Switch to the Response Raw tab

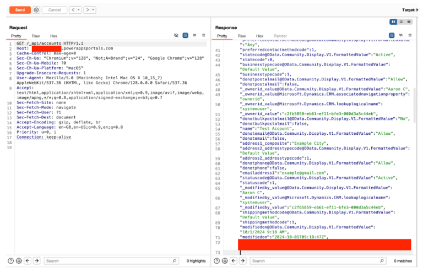point(242,36)
